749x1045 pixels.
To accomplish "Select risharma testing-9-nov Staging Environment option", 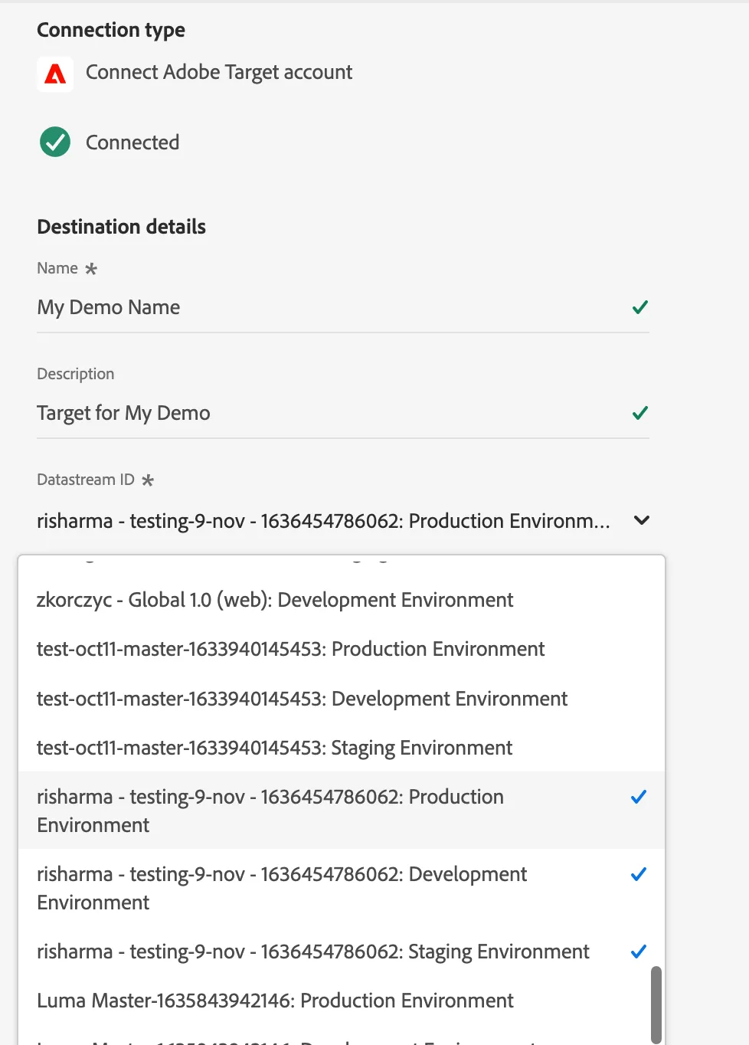I will [x=342, y=952].
